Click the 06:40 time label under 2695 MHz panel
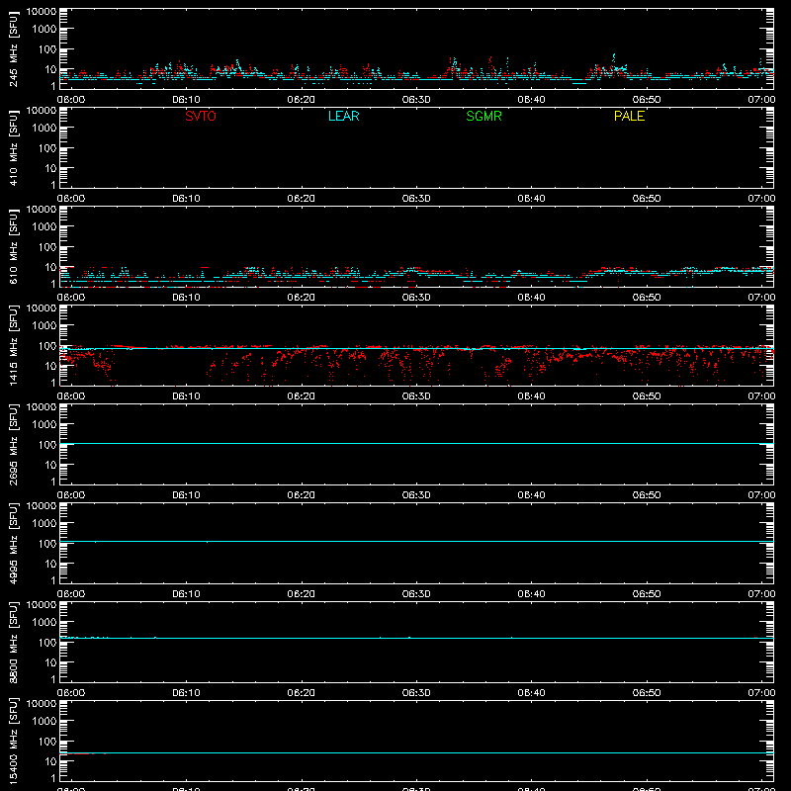The image size is (791, 791). [531, 495]
